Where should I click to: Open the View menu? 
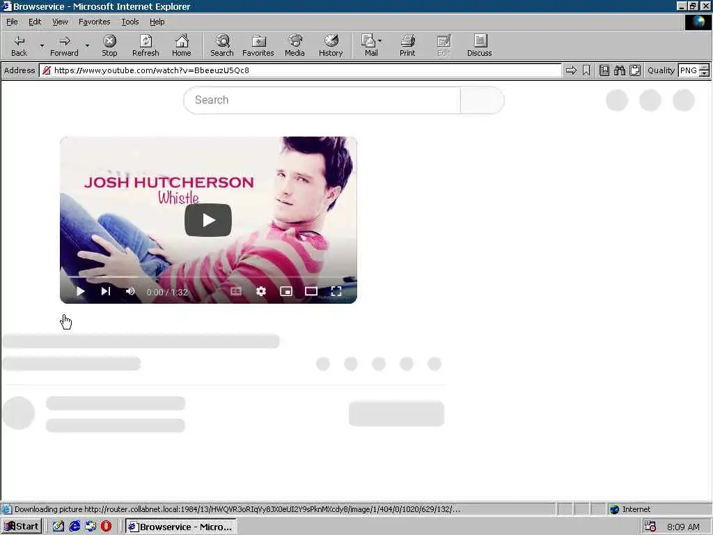(60, 22)
